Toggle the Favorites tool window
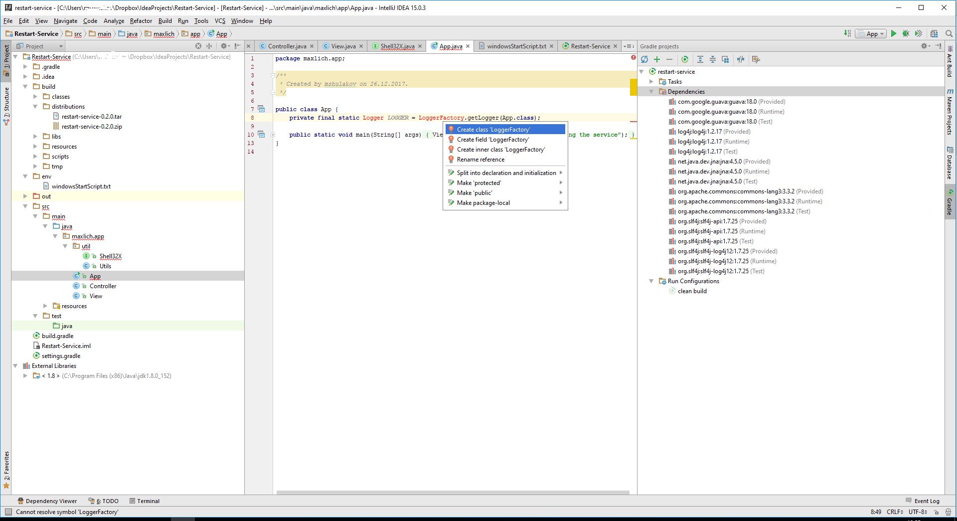The height and width of the screenshot is (521, 957). point(6,470)
